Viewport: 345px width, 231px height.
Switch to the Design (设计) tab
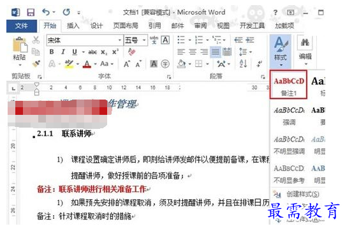[x=96, y=26]
